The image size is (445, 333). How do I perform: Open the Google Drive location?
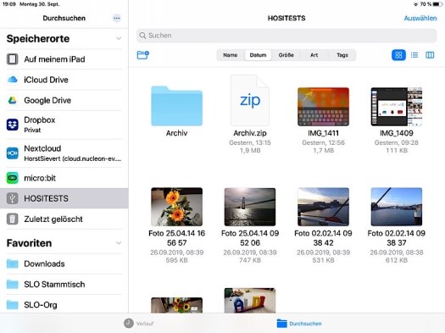point(64,100)
